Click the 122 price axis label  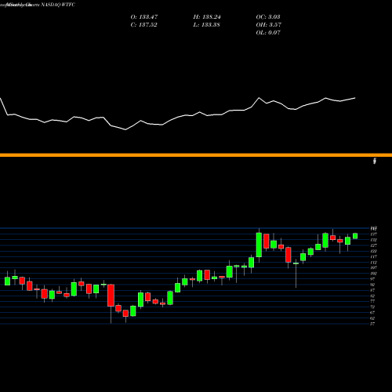373,251
